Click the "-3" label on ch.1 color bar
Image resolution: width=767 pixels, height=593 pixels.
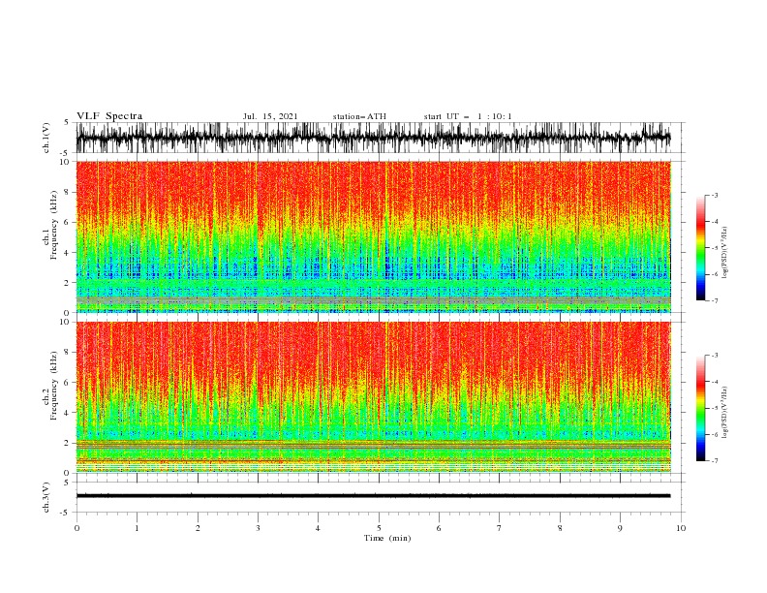tap(714, 195)
